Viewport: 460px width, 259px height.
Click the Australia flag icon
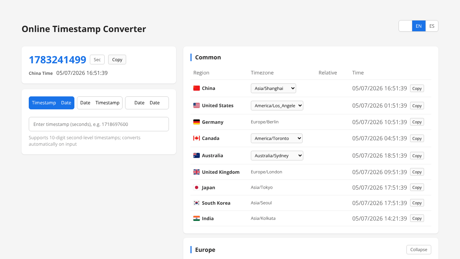pos(197,155)
